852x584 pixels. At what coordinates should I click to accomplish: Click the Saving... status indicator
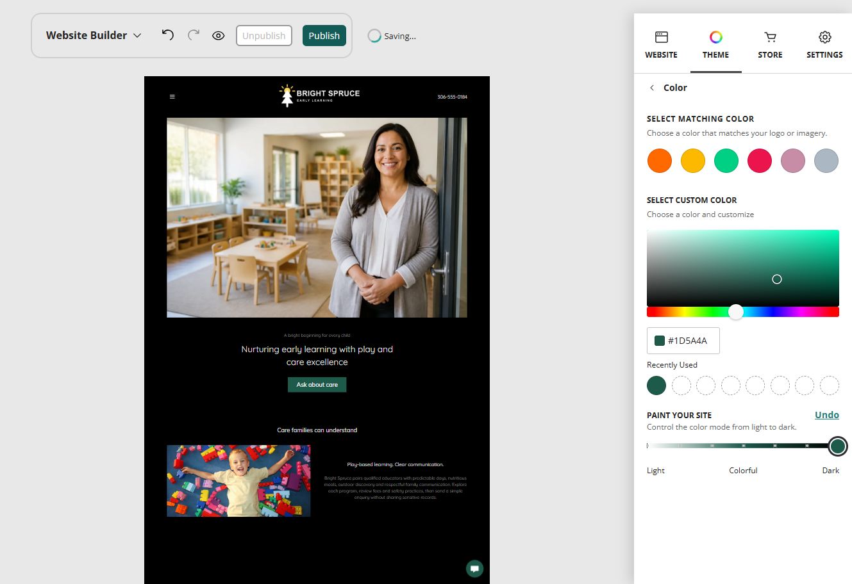click(392, 36)
